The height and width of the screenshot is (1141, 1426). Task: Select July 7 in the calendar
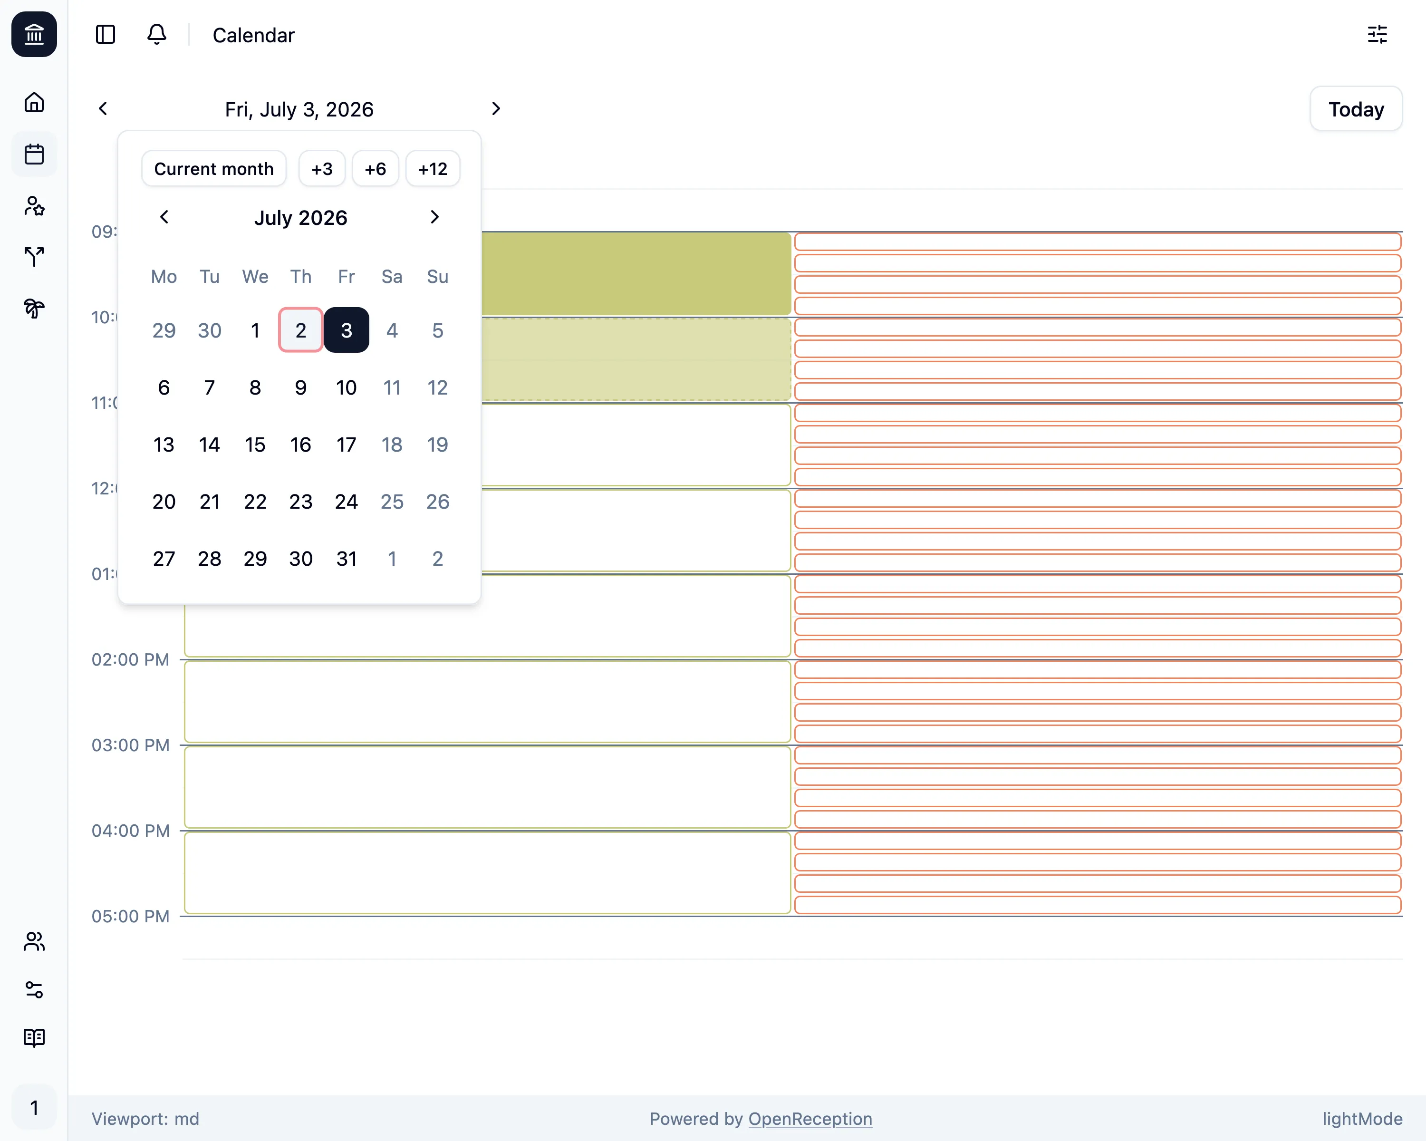210,387
